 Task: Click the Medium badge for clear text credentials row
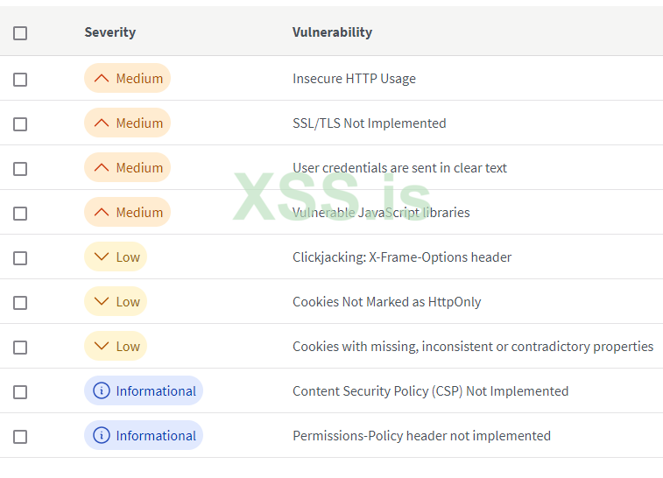pos(127,168)
